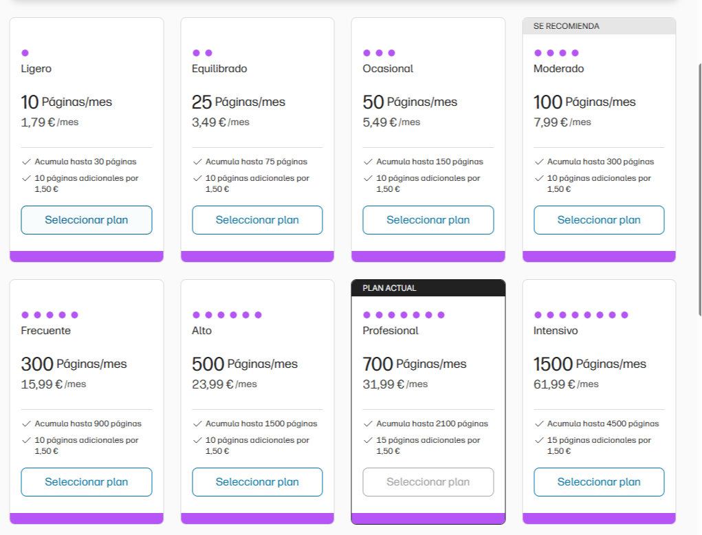Choose the Equilibrado plan button
Viewport: 702px width, 535px height.
[257, 220]
